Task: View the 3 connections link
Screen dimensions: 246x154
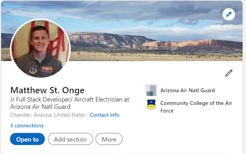Action: [27, 125]
